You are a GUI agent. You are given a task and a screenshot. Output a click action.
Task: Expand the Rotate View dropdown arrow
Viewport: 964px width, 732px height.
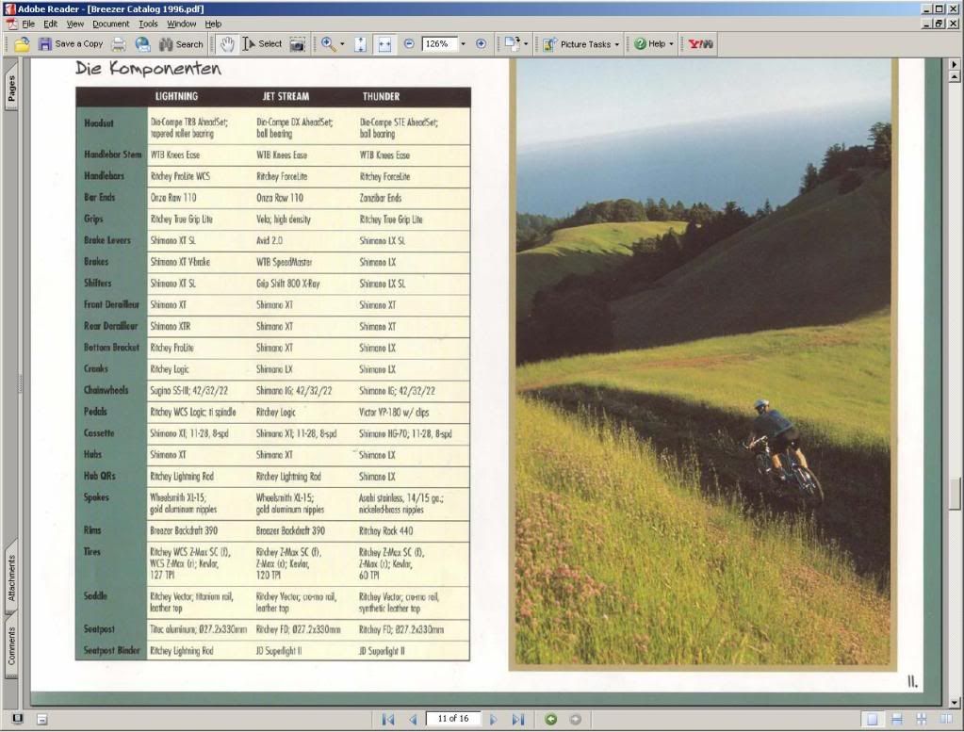[x=526, y=44]
